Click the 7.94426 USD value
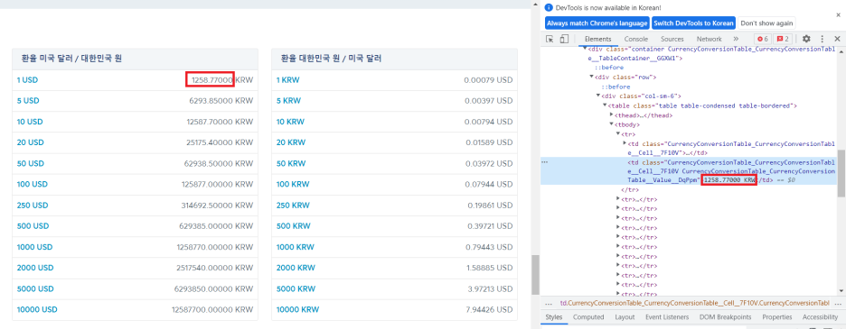Image resolution: width=846 pixels, height=329 pixels. point(489,309)
